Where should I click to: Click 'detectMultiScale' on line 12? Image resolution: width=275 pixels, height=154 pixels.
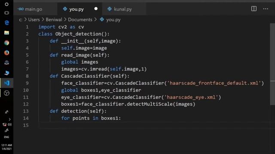pos(150,104)
